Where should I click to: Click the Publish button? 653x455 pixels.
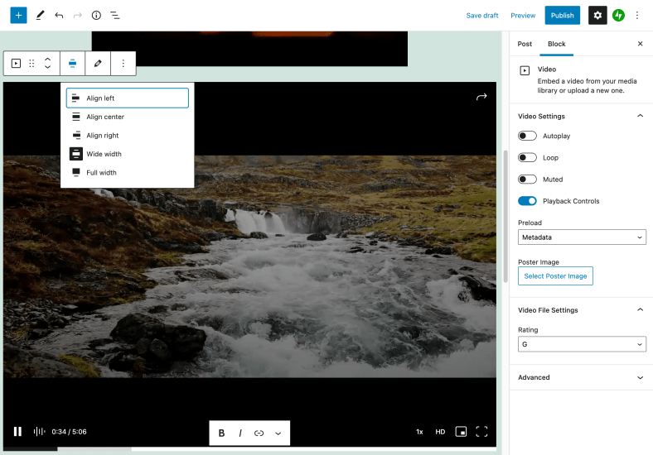point(562,15)
